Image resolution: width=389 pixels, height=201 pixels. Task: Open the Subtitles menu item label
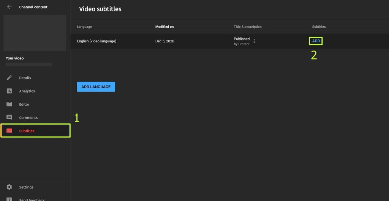tap(27, 131)
